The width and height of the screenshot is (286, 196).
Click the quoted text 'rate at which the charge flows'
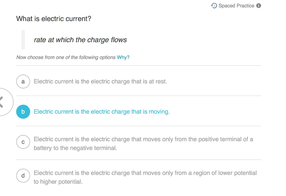point(80,40)
